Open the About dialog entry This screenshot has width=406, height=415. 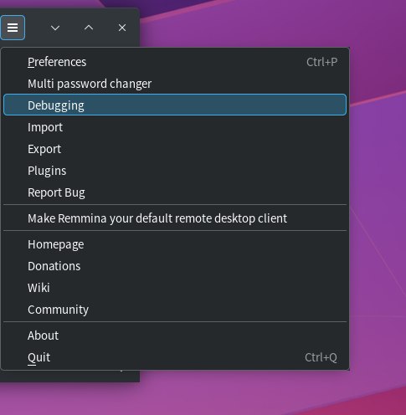click(175, 336)
